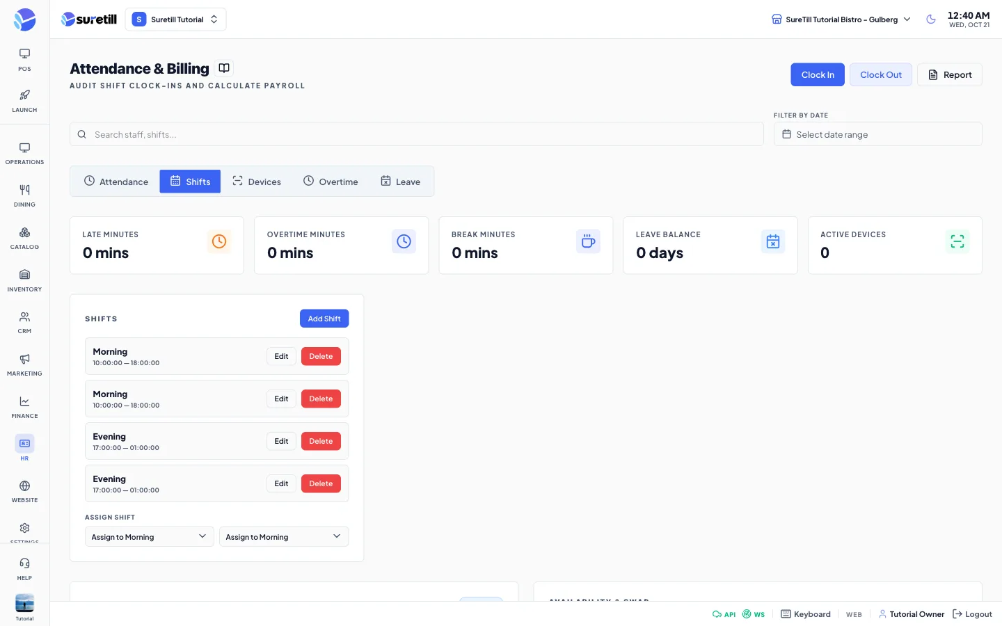The image size is (1002, 626).
Task: Open Website globe sidebar item
Action: 24,492
